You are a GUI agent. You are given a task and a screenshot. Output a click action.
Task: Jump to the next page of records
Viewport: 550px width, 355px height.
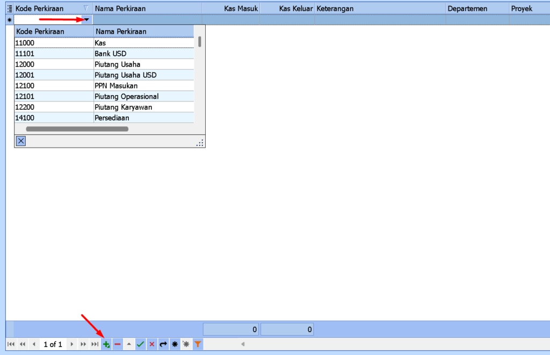click(83, 344)
